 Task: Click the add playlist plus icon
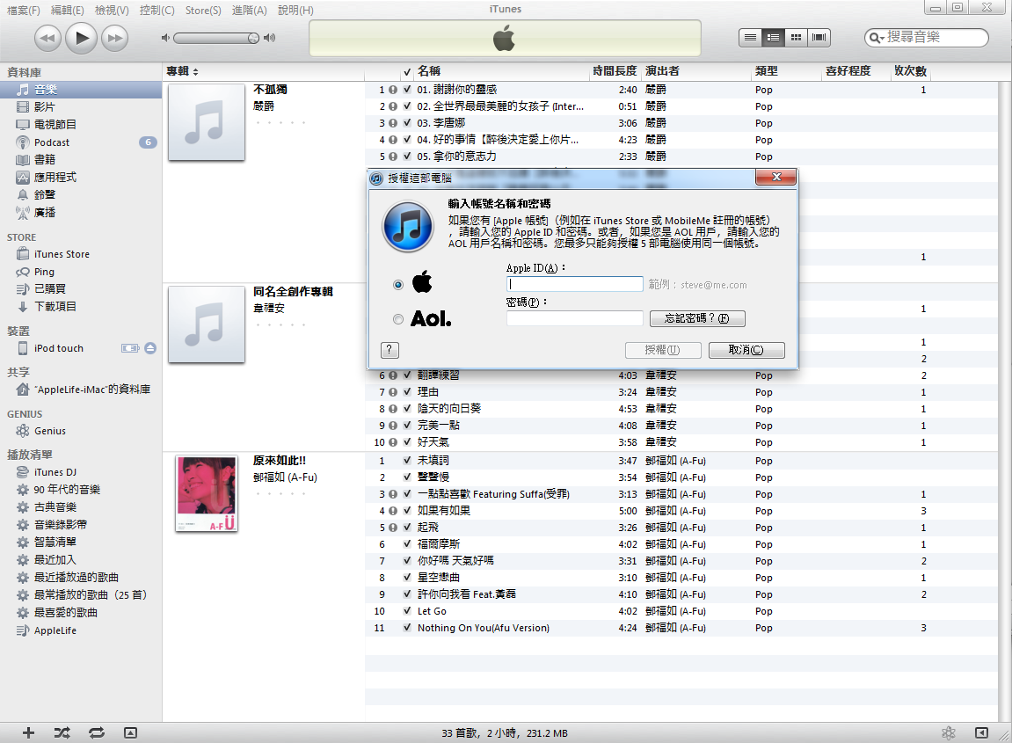(x=28, y=732)
